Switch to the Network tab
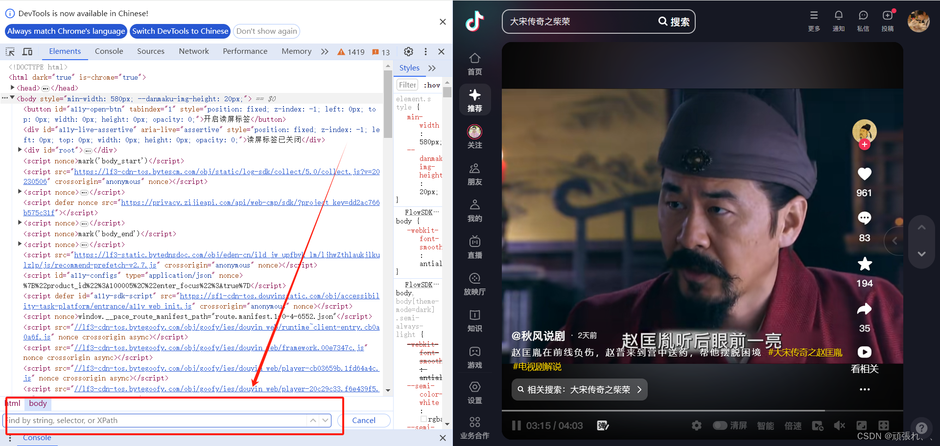Image resolution: width=940 pixels, height=446 pixels. tap(194, 51)
